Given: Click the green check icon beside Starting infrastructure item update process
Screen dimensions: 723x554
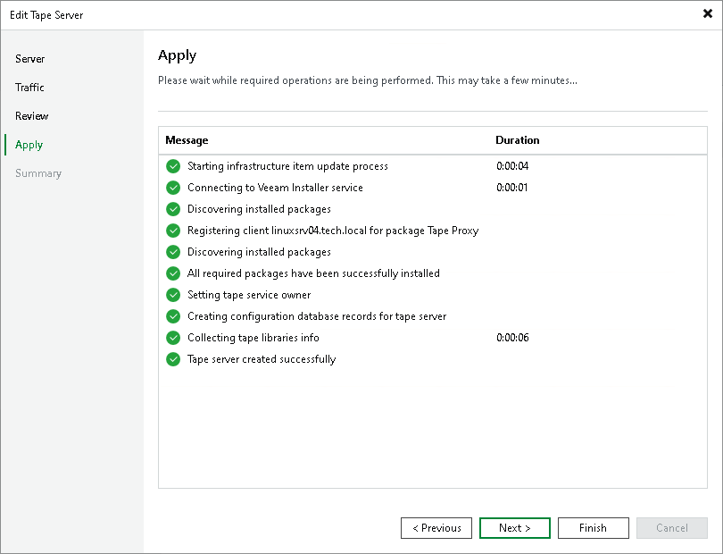Looking at the screenshot, I should [x=173, y=166].
